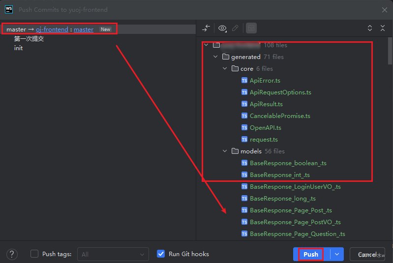The width and height of the screenshot is (393, 263).
Task: Select BaseResponse_long_.ts file
Action: pyautogui.click(x=283, y=199)
